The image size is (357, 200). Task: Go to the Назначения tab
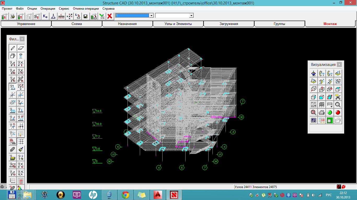(x=127, y=24)
